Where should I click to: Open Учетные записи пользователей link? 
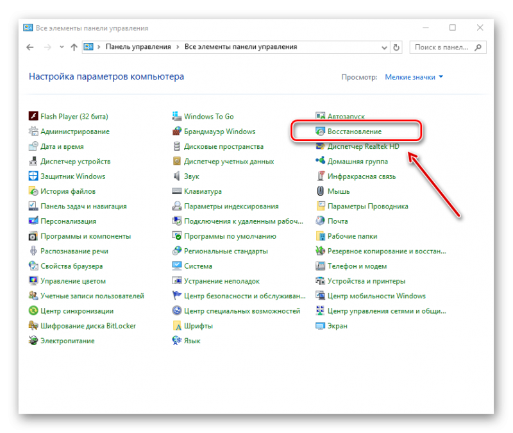(x=92, y=296)
